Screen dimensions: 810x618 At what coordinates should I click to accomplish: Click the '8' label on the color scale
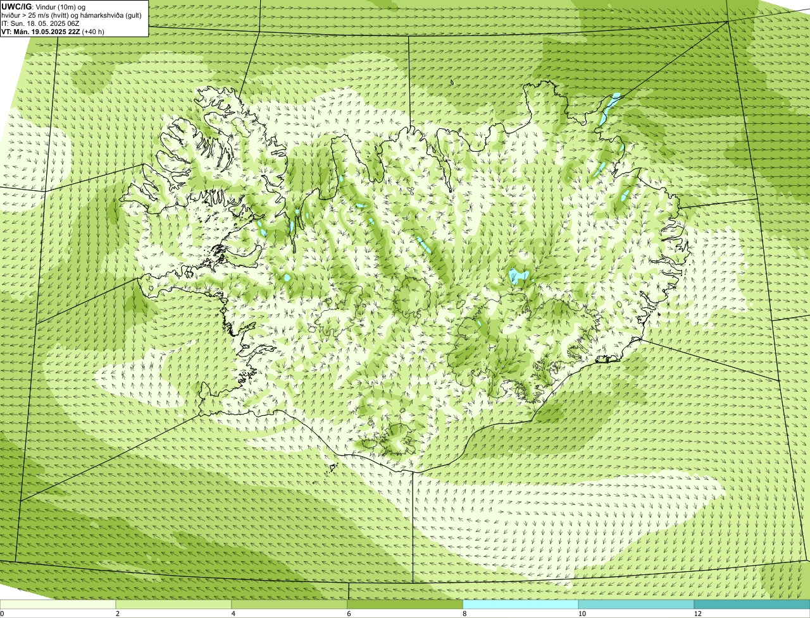click(464, 614)
